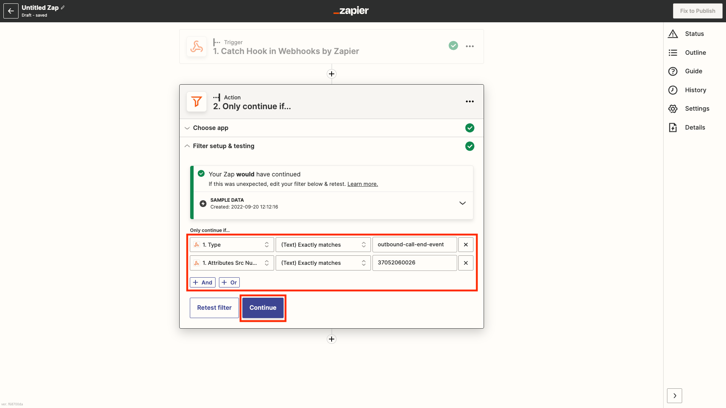This screenshot has height=408, width=726.
Task: Click Filter setup green checkmark
Action: click(x=470, y=146)
